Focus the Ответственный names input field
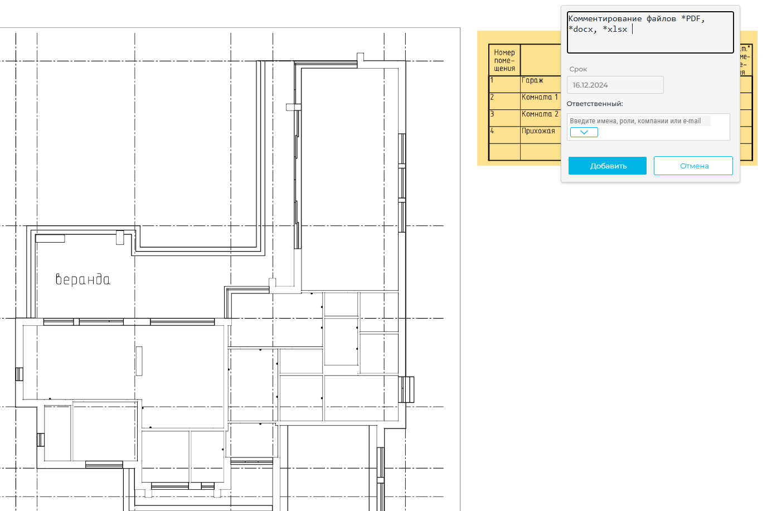The image size is (767, 511). tap(639, 121)
